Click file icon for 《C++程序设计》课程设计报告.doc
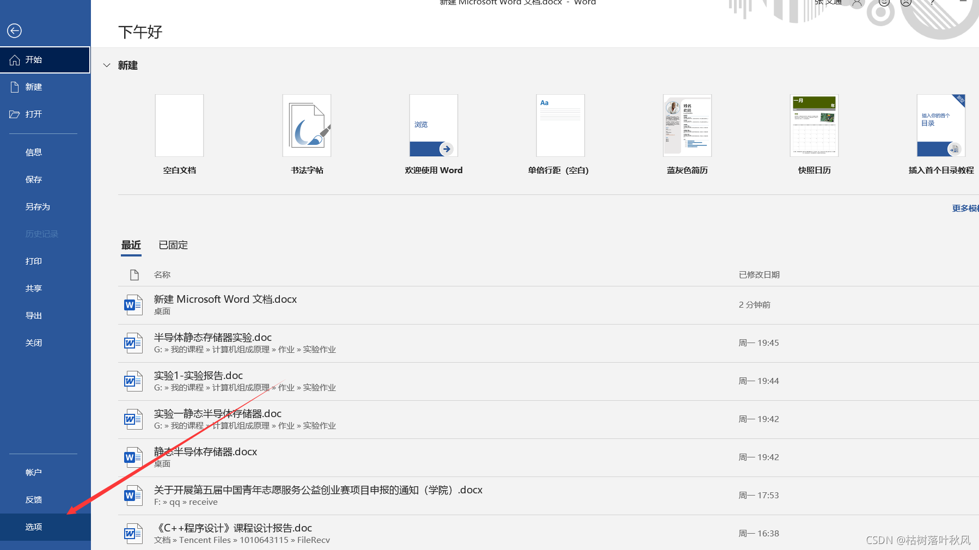This screenshot has width=979, height=550. pos(133,534)
